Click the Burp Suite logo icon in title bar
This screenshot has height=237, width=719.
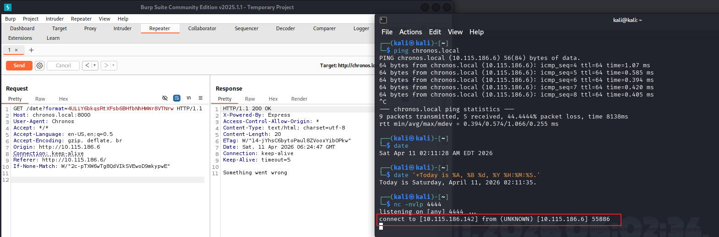pyautogui.click(x=7, y=7)
